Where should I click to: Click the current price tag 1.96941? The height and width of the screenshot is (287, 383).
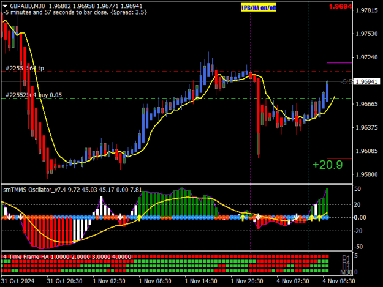tap(367, 81)
